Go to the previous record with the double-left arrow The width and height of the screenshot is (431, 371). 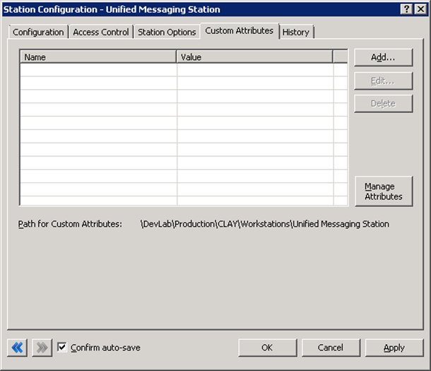coord(17,348)
